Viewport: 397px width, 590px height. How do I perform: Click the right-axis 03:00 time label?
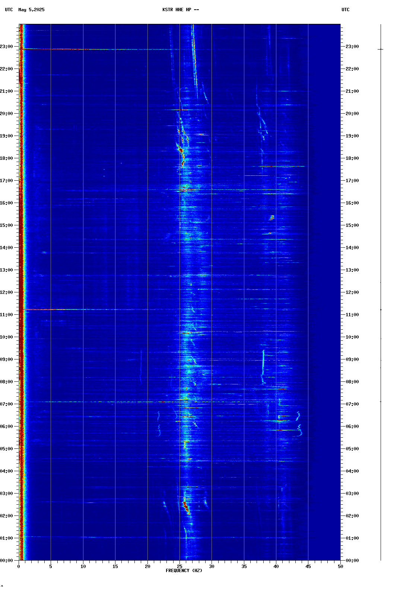[352, 494]
